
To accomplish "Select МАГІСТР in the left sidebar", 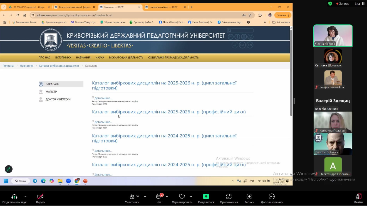I will click(x=51, y=92).
